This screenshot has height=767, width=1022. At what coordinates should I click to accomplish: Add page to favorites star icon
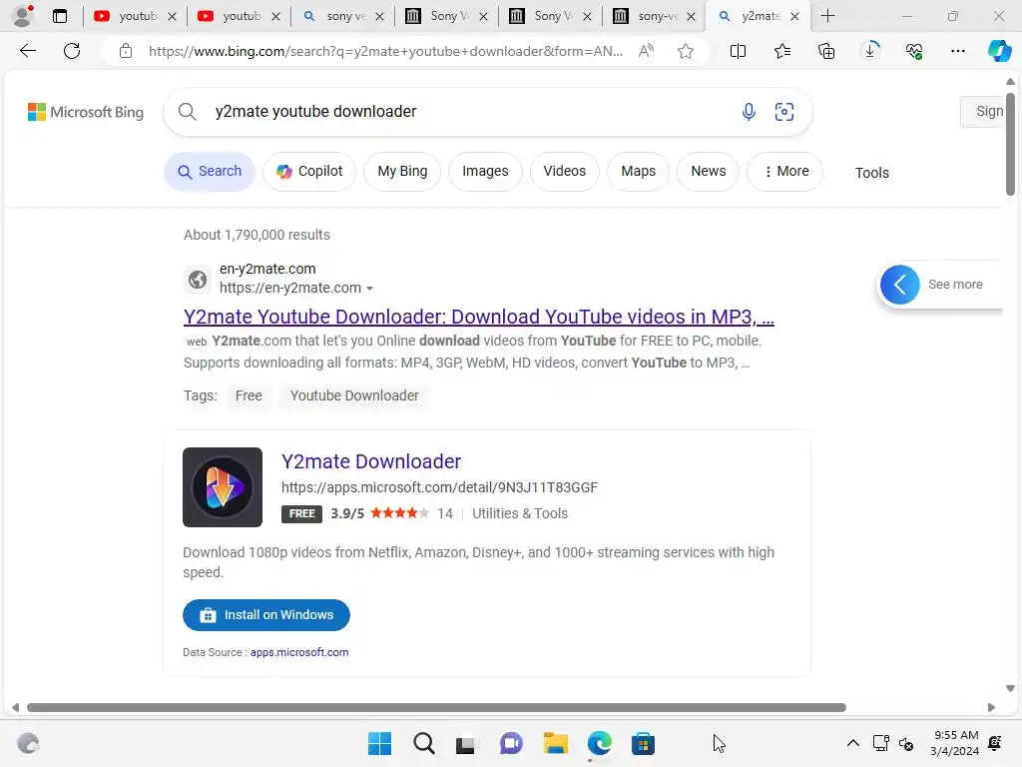point(685,51)
